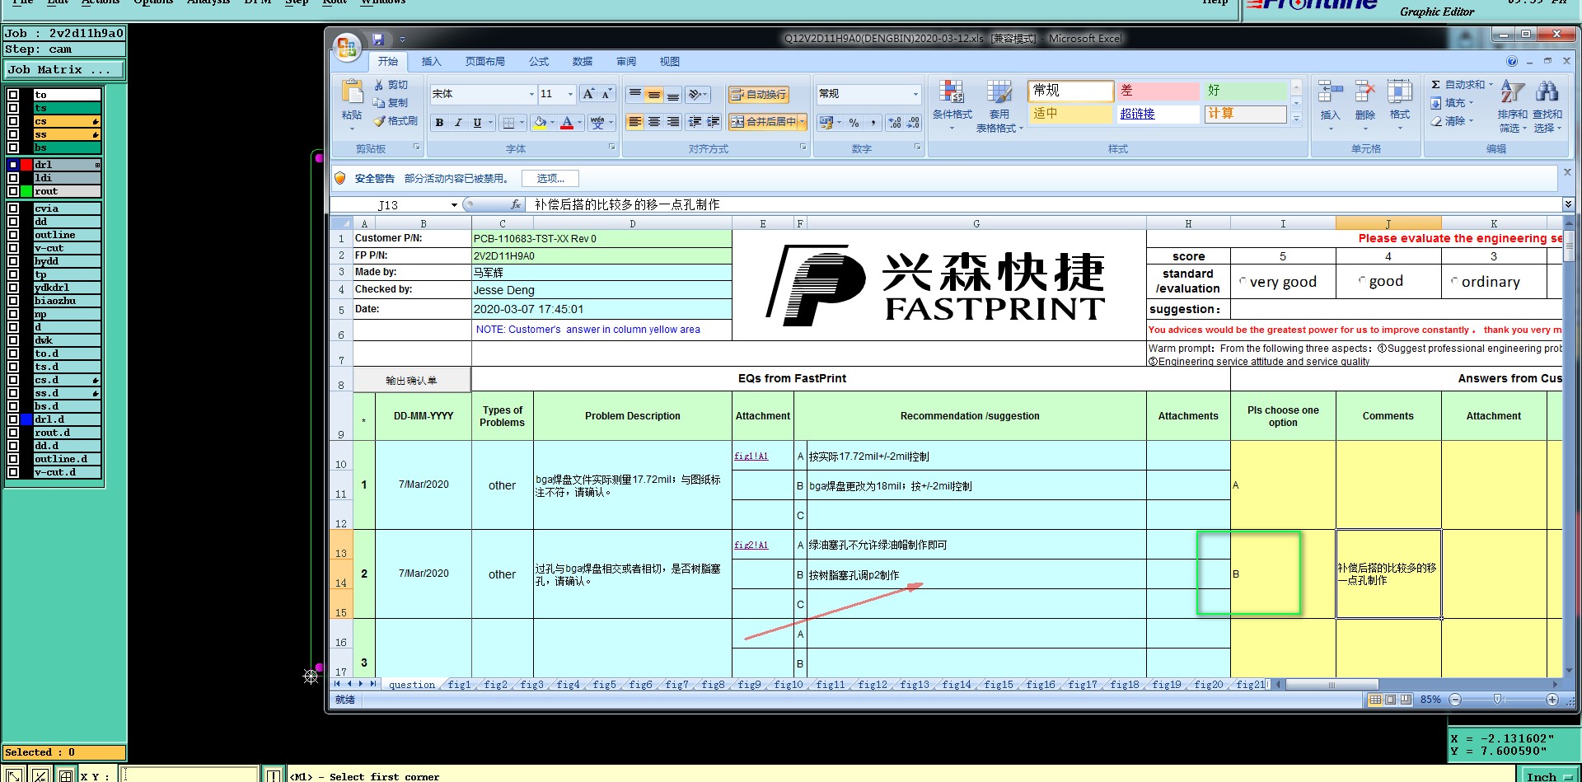Click the Paste icon in clipboard group

click(x=352, y=92)
